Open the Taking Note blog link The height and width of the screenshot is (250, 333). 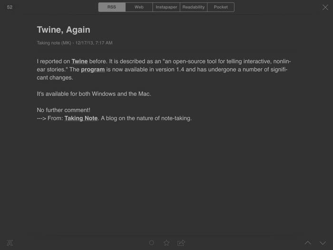coord(81,118)
